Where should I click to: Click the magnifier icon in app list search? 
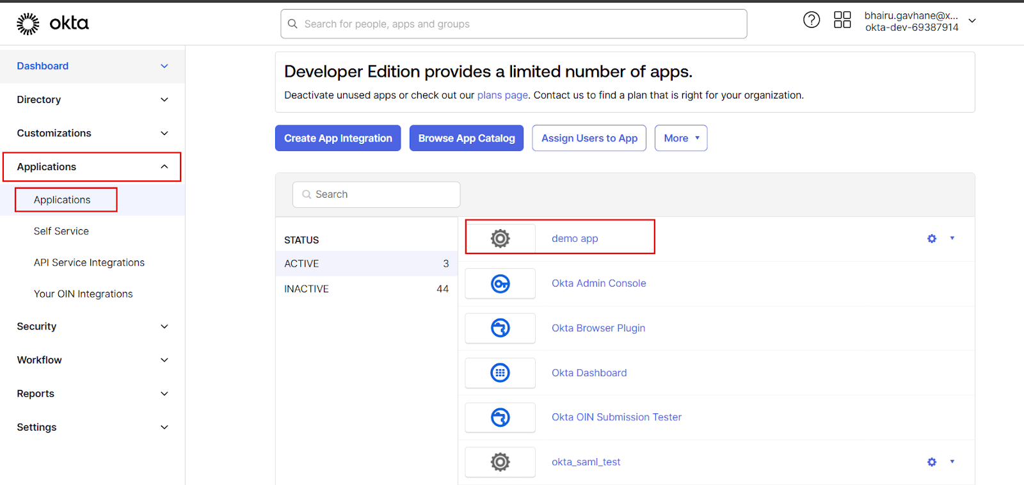[307, 195]
